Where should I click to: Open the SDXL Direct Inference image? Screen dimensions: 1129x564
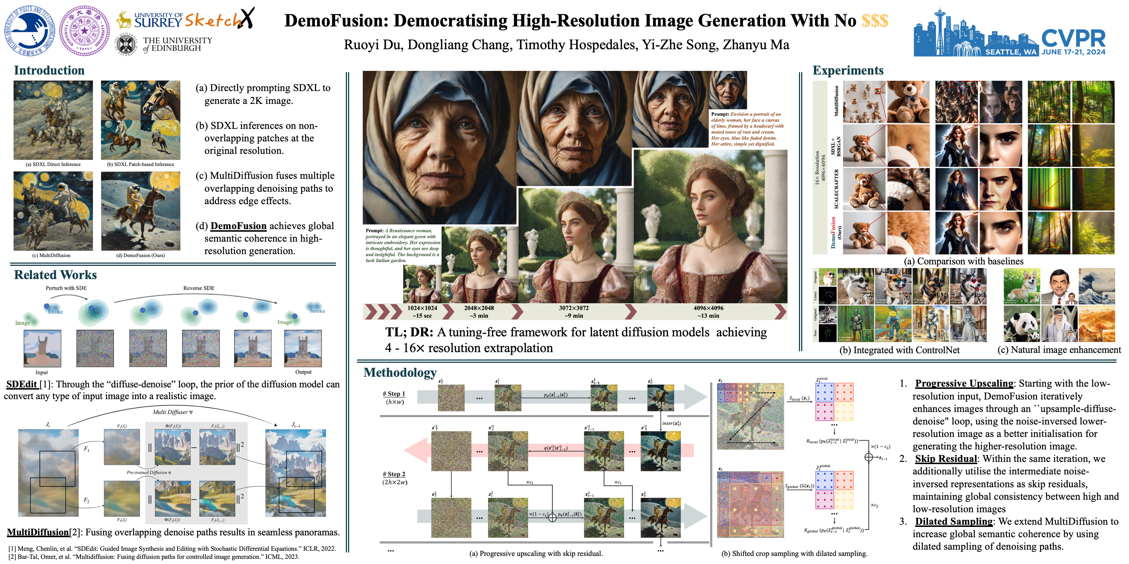53,120
